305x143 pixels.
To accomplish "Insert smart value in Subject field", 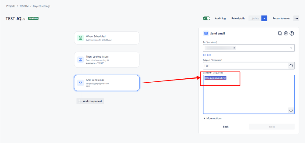I will coord(291,66).
